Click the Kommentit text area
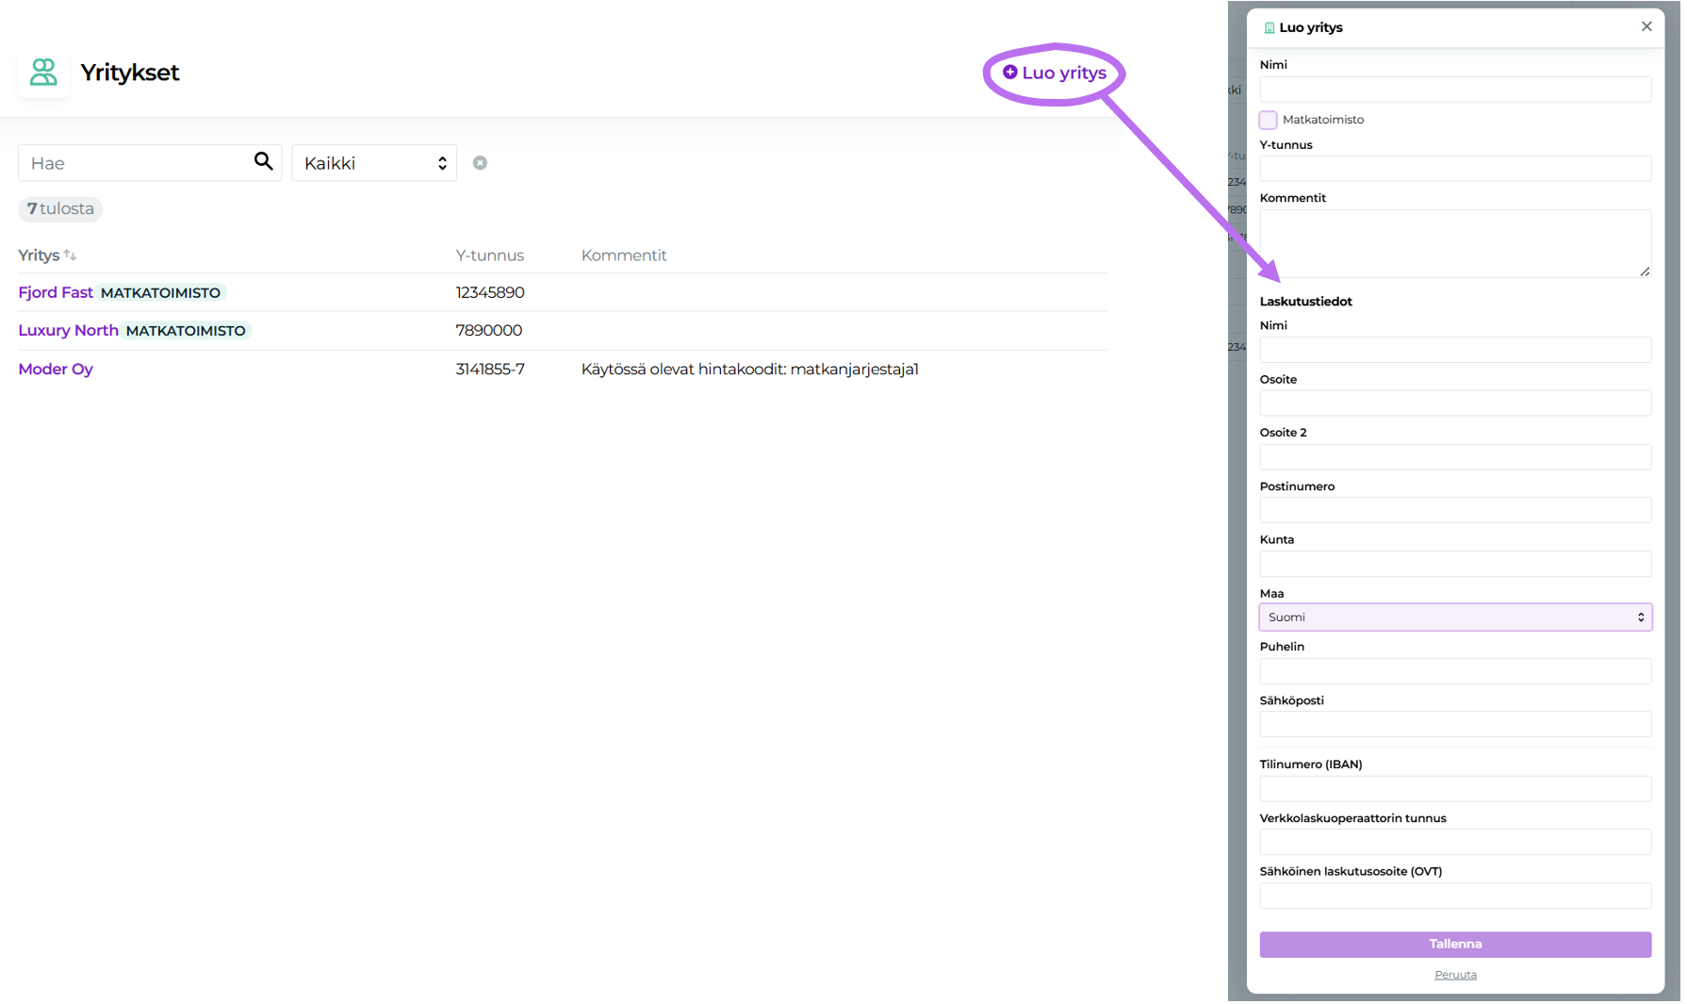Screen dimensions: 1687x1004 pos(1454,243)
